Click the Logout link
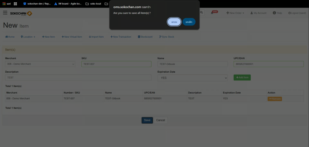Screen dimensions: 309x147 tap(297, 13)
